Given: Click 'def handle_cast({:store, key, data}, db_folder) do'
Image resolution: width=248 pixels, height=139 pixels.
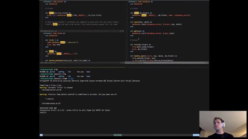Looking at the screenshot, I should coord(154,56).
